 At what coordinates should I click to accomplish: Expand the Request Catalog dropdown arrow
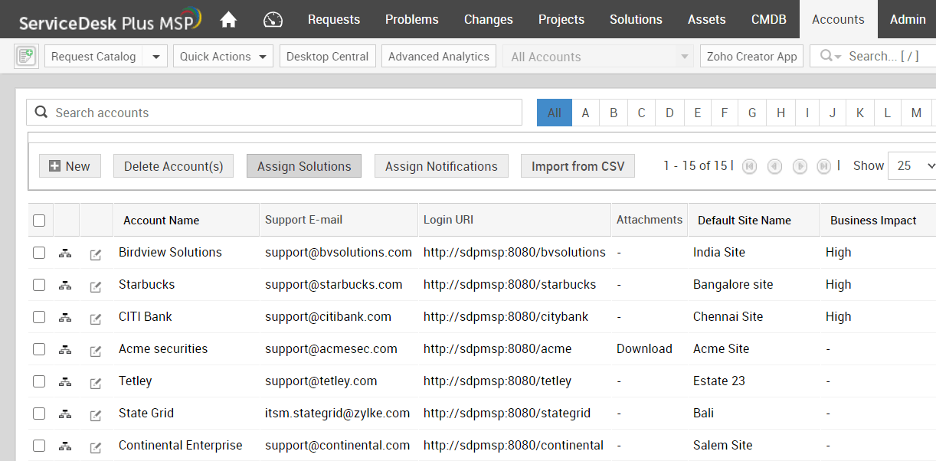click(x=155, y=57)
